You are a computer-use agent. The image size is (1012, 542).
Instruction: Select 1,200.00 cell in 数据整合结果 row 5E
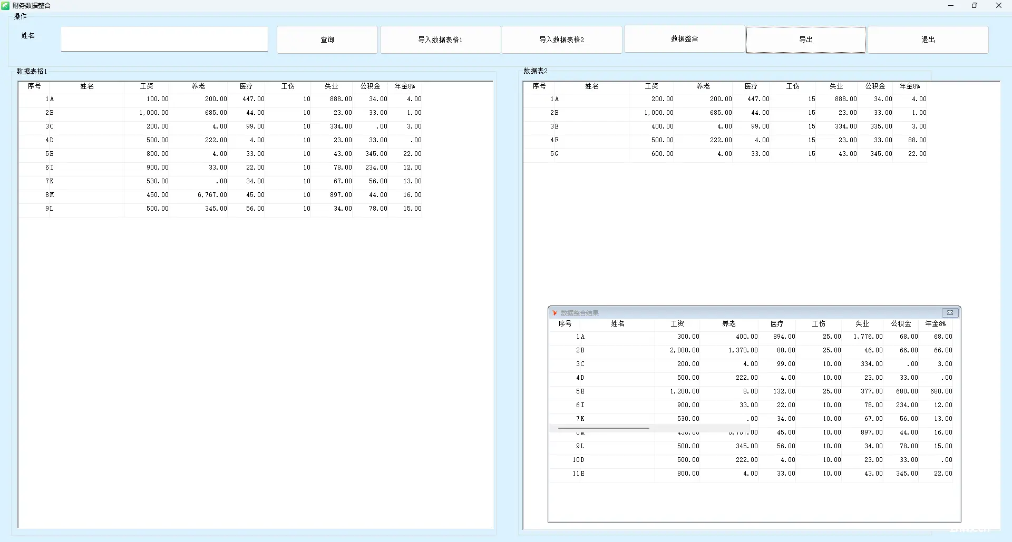pos(677,391)
